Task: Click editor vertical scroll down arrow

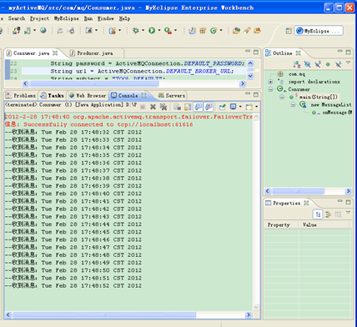Action: (250, 76)
